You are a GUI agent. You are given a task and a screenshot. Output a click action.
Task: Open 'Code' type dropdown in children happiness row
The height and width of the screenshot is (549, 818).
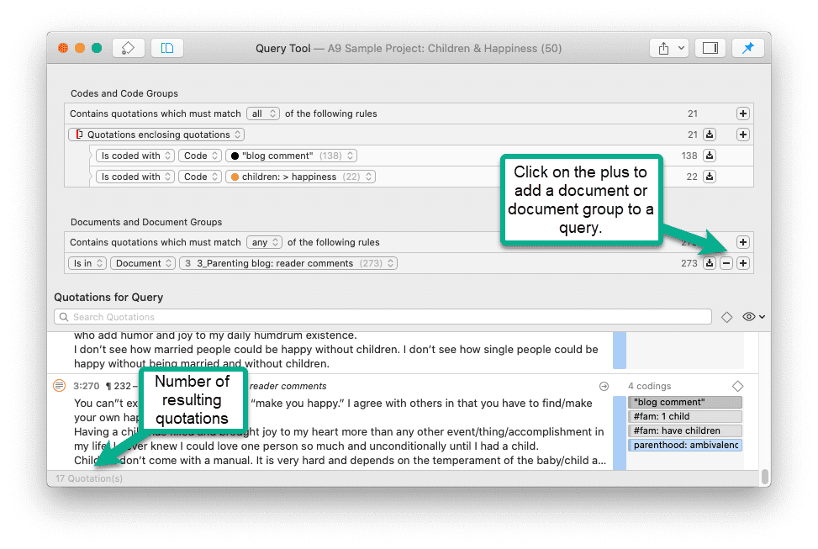coord(200,177)
